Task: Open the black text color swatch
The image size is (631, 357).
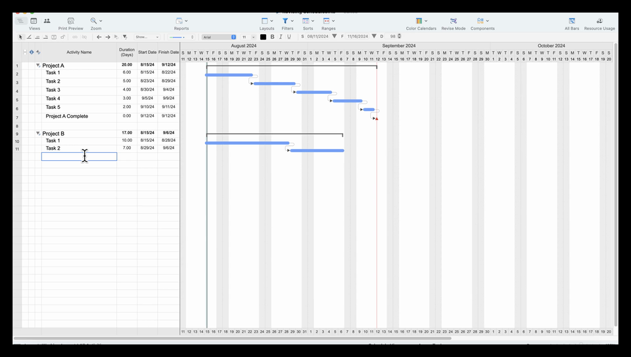Action: pyautogui.click(x=263, y=37)
